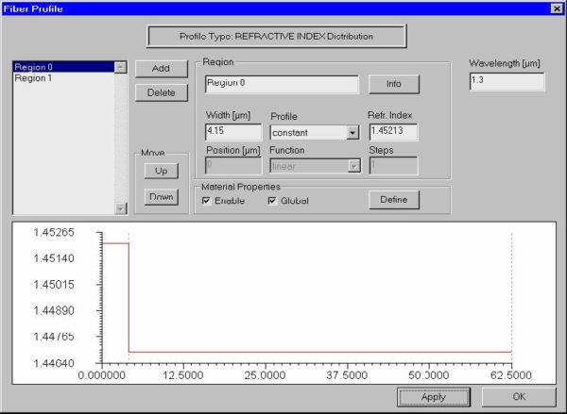Click the 1.45265 y-axis label on graph
The image size is (567, 414).
tap(54, 232)
